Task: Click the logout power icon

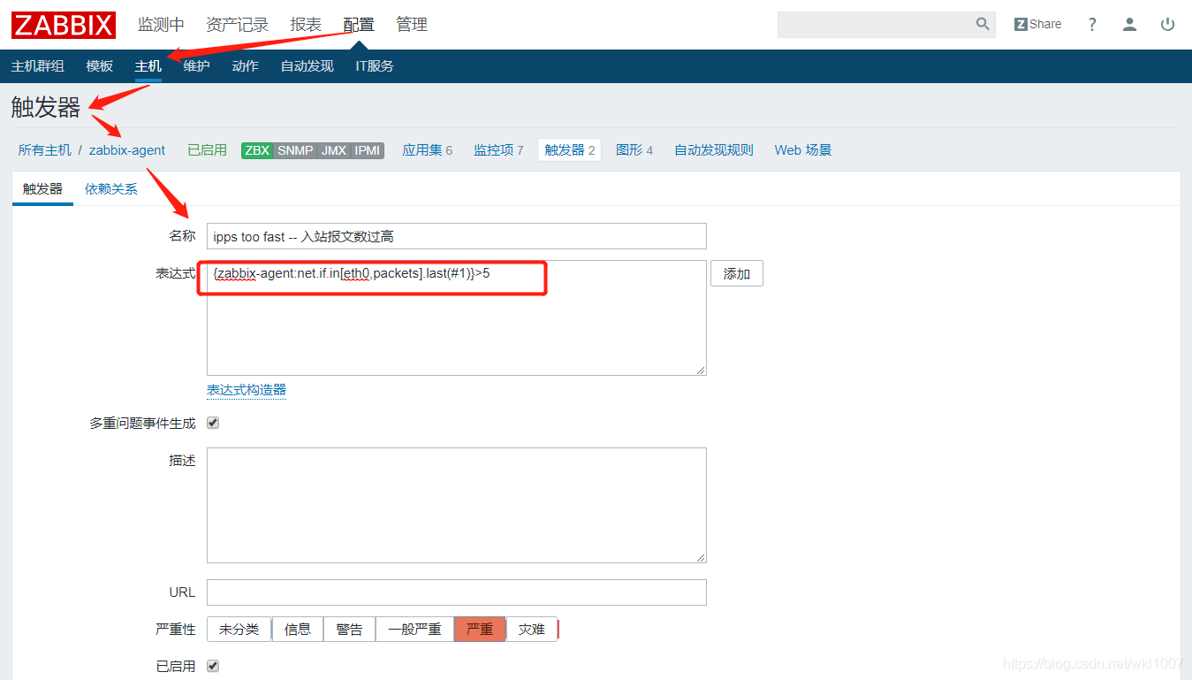Action: click(1167, 24)
